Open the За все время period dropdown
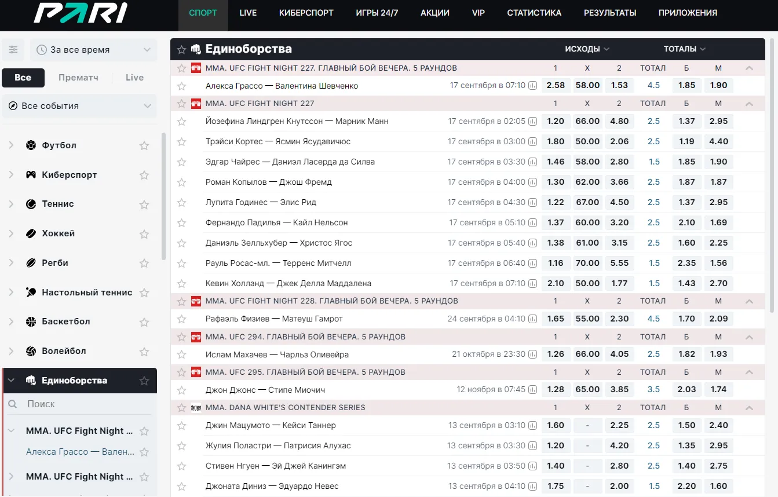The image size is (778, 497). pos(94,50)
